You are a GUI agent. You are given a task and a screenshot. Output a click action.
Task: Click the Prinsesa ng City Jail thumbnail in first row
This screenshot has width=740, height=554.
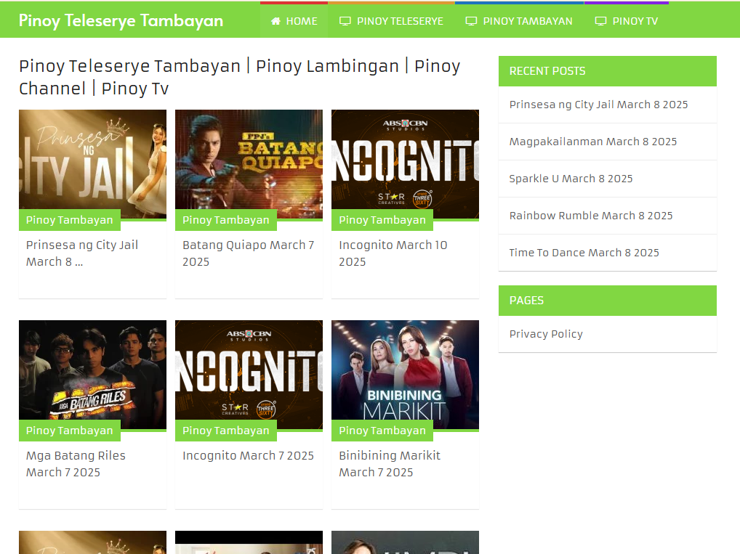tap(92, 163)
